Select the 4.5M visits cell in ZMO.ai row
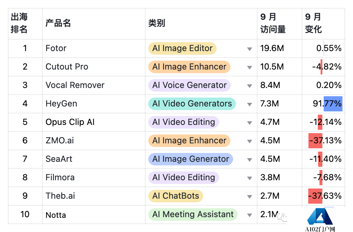 pyautogui.click(x=279, y=141)
